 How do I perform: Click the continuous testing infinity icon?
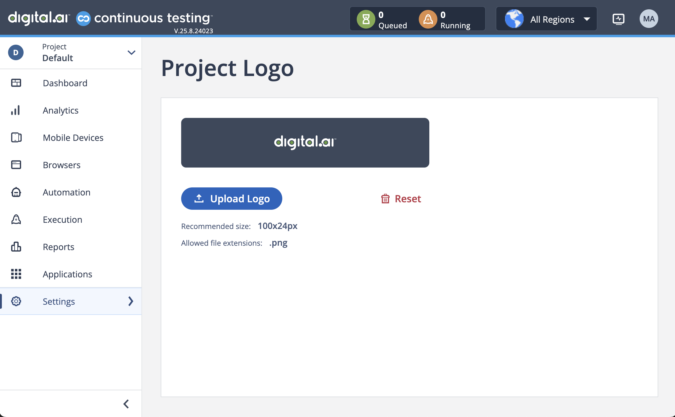click(83, 19)
